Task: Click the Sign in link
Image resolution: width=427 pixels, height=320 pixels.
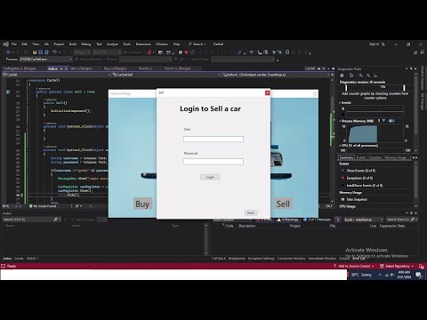Action: tap(375, 44)
